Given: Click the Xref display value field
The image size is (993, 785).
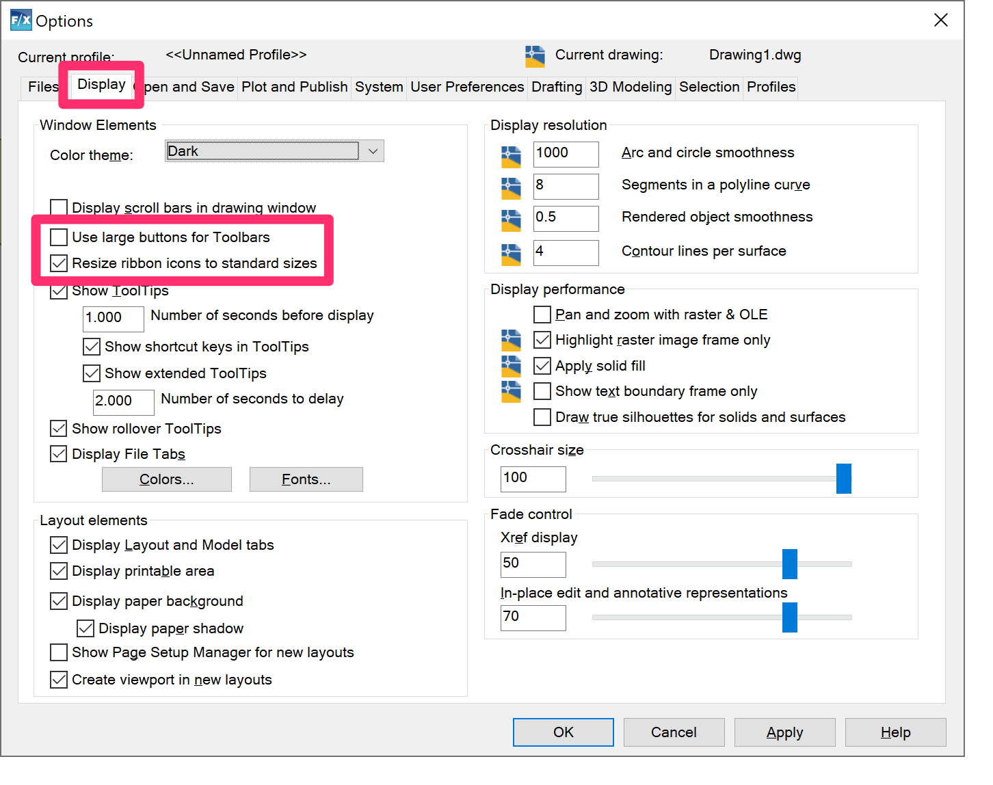Looking at the screenshot, I should pos(533,564).
